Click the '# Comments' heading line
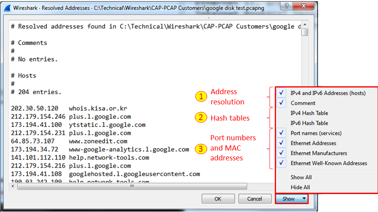Viewport: 378px width, 212px height. click(x=29, y=43)
